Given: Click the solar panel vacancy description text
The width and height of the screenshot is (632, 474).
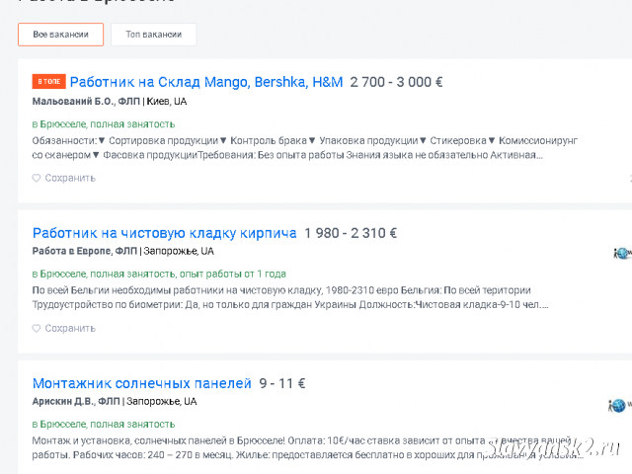Looking at the screenshot, I should [306, 447].
